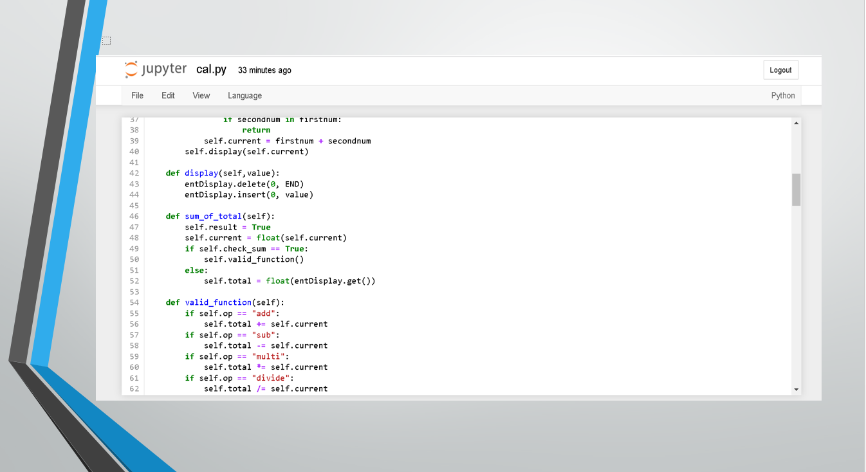866x472 pixels.
Task: Click the 'self.display(self.current)' line
Action: pyautogui.click(x=246, y=152)
